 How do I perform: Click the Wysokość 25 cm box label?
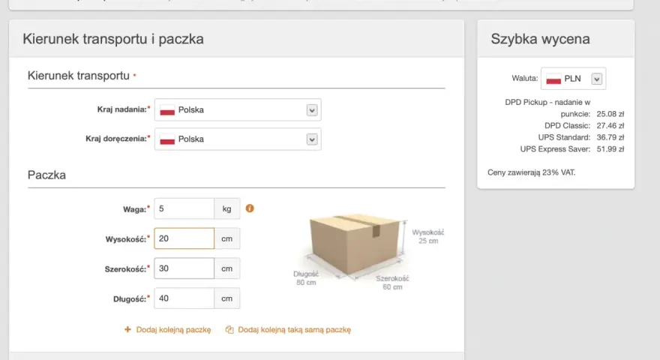coord(428,237)
